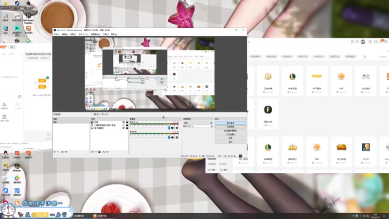Open black F logo game card
The width and height of the screenshot is (389, 219).
268,114
